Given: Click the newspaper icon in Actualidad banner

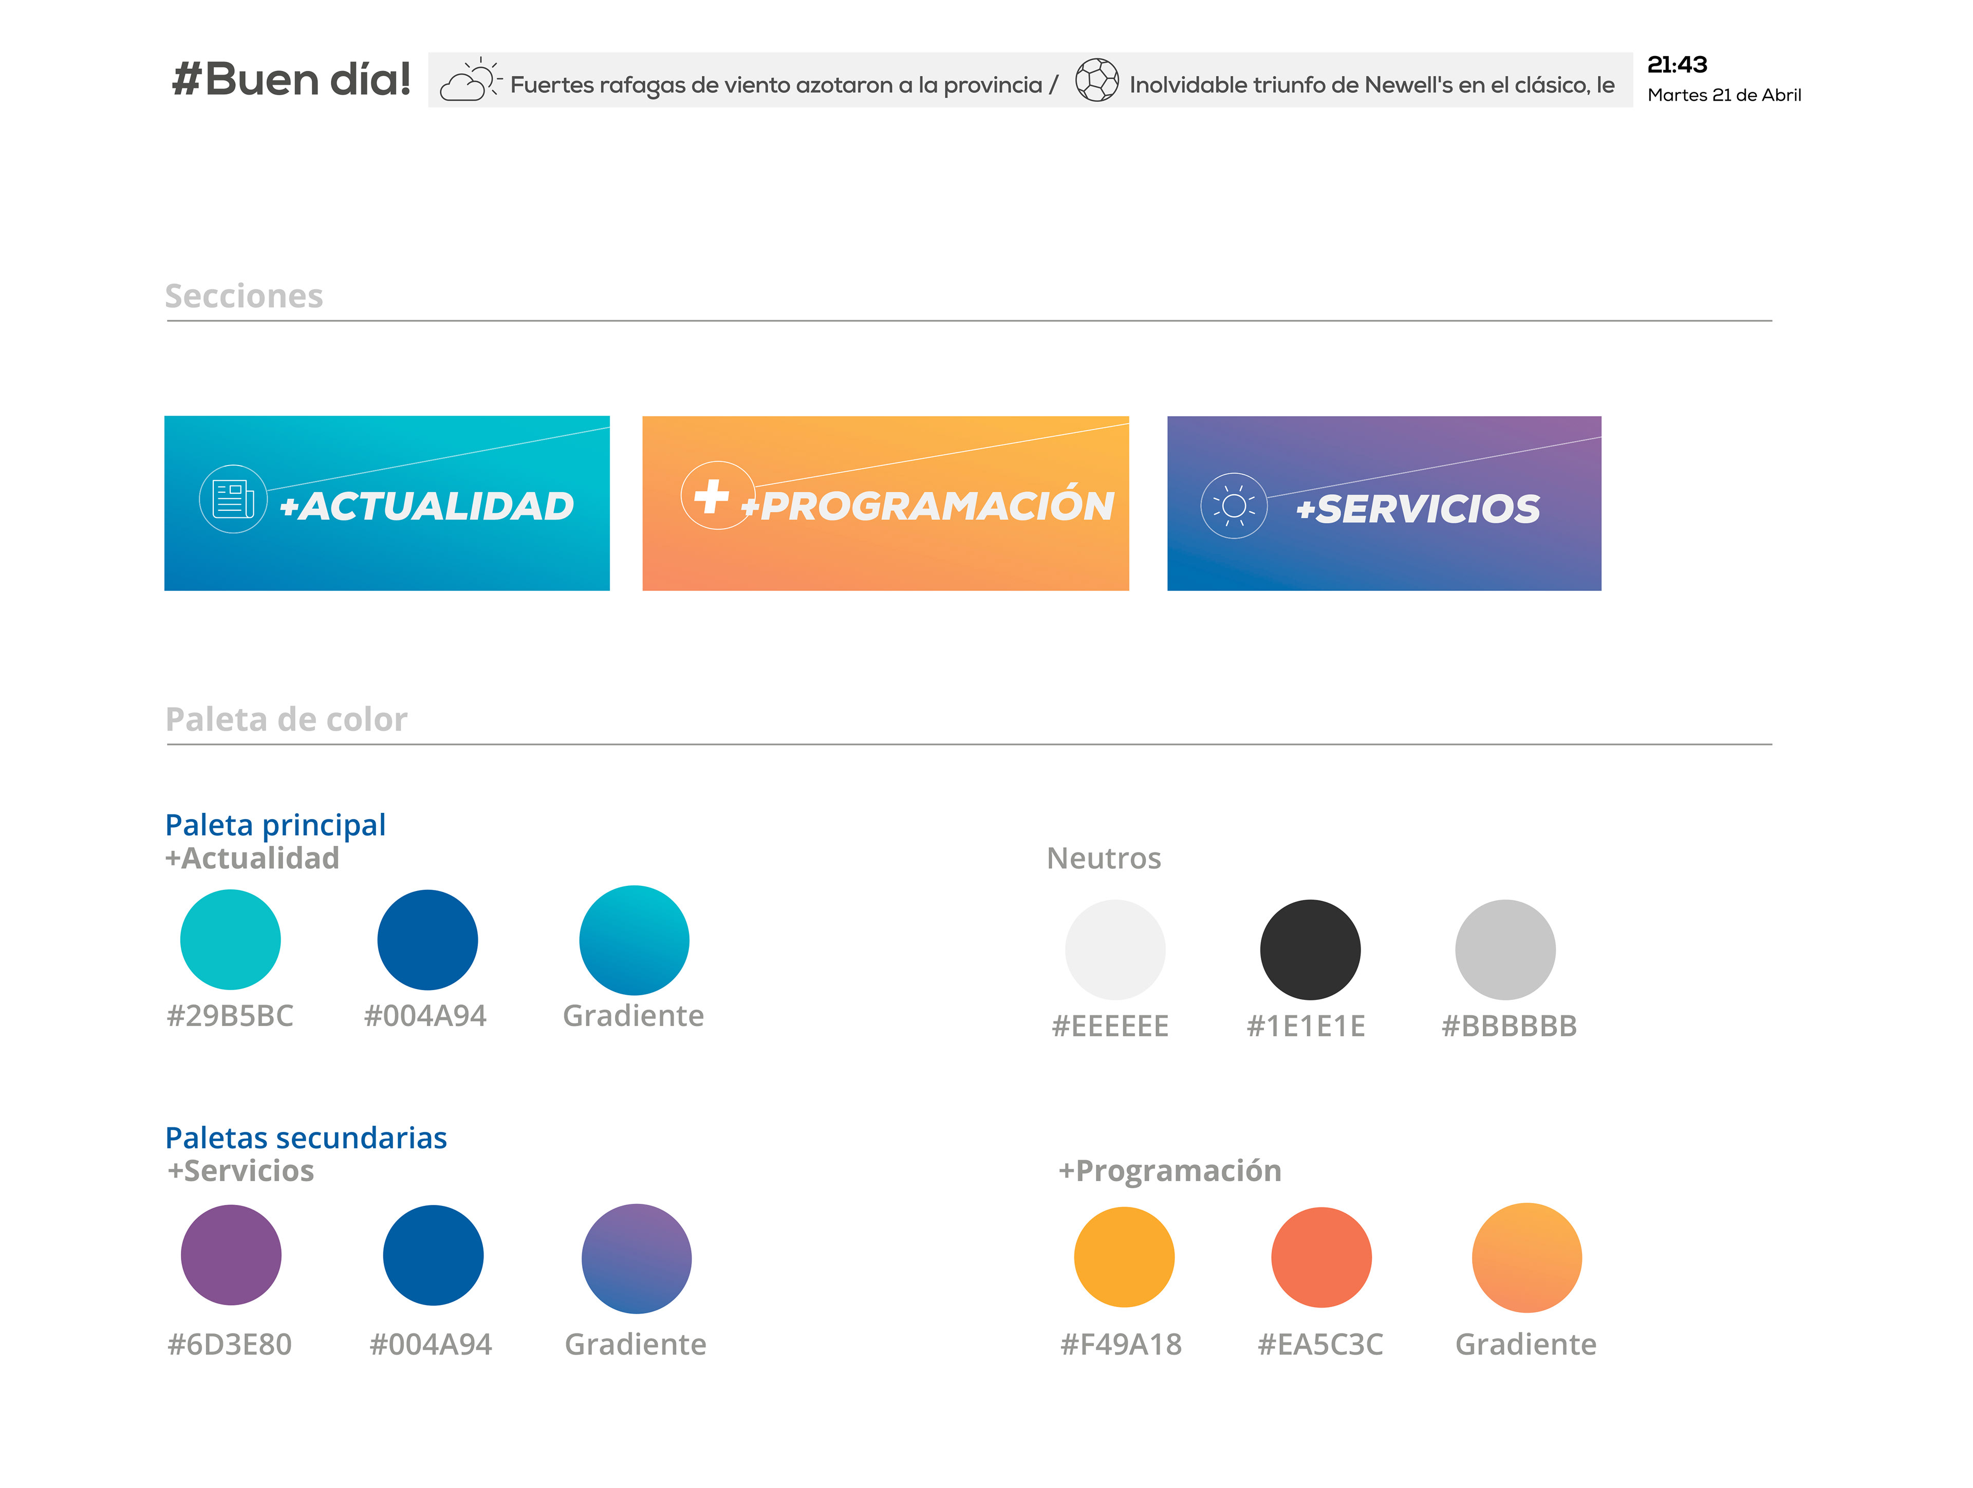Looking at the screenshot, I should [233, 499].
